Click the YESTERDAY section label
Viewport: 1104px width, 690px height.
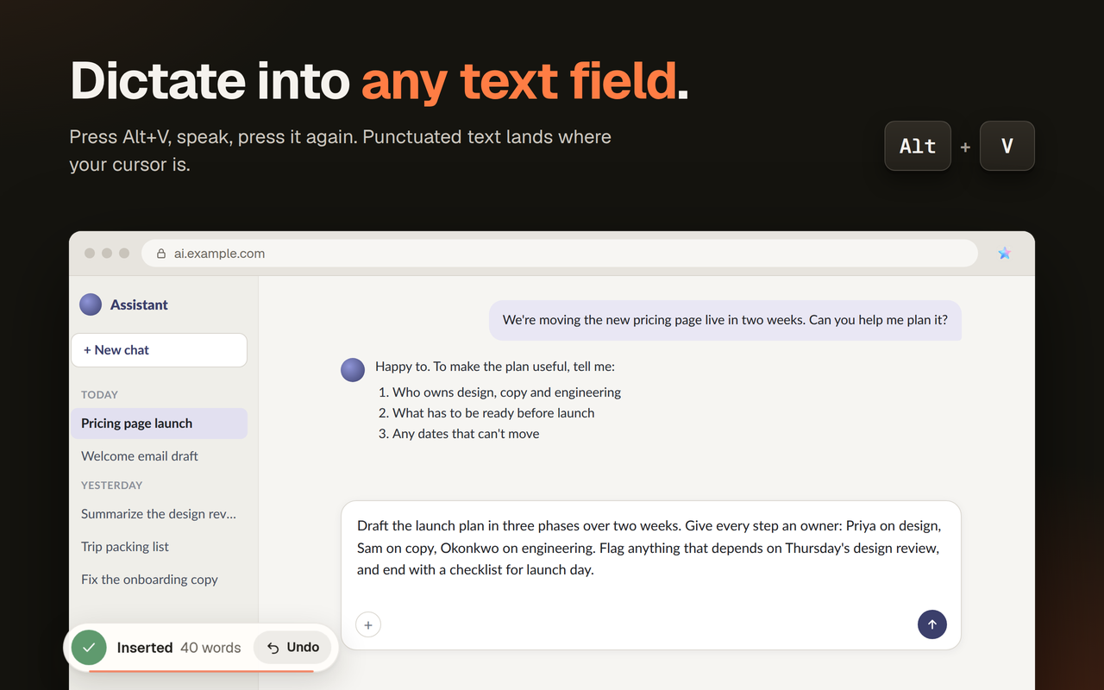[112, 486]
